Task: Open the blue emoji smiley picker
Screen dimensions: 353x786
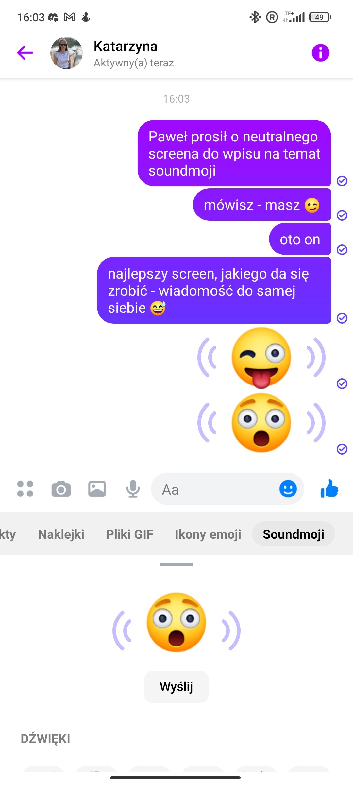Action: (x=288, y=489)
